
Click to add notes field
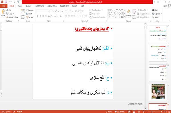(135, 104)
